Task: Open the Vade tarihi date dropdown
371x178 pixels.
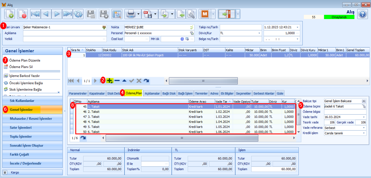Action: pyautogui.click(x=364, y=117)
